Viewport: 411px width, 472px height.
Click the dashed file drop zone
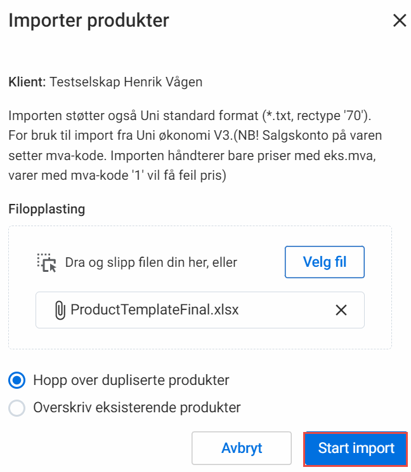click(200, 288)
